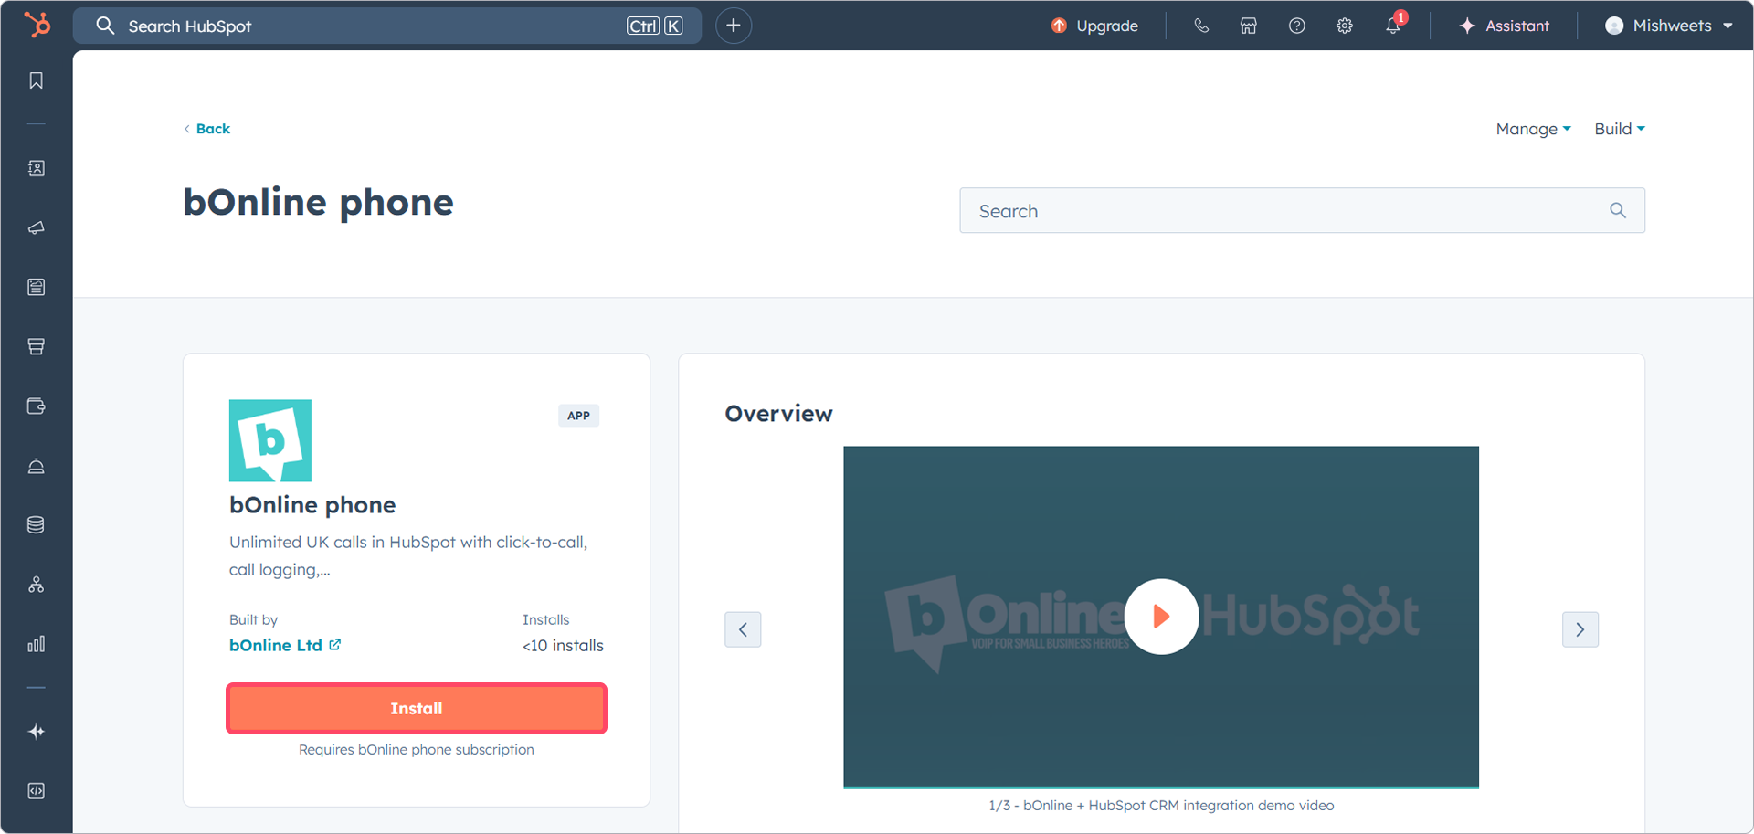Open the Settings gear icon
1754x834 pixels.
pyautogui.click(x=1345, y=26)
